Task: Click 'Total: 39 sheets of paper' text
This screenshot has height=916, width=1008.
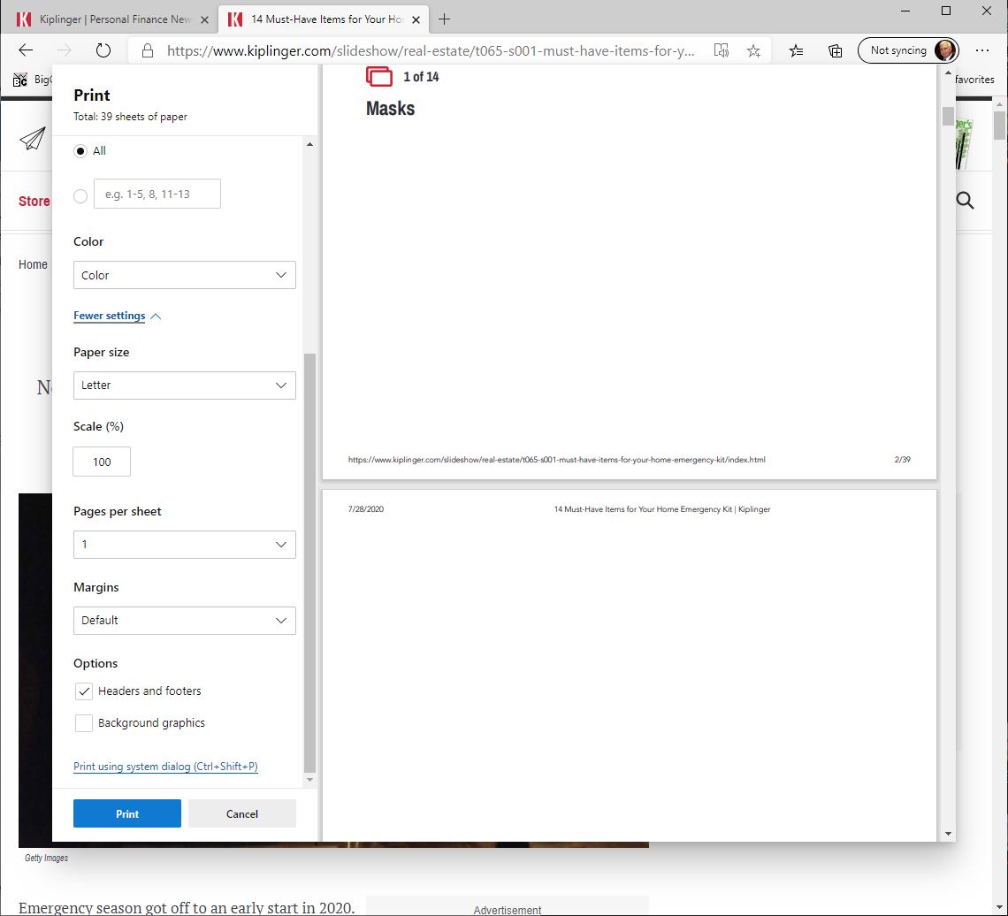Action: point(131,117)
